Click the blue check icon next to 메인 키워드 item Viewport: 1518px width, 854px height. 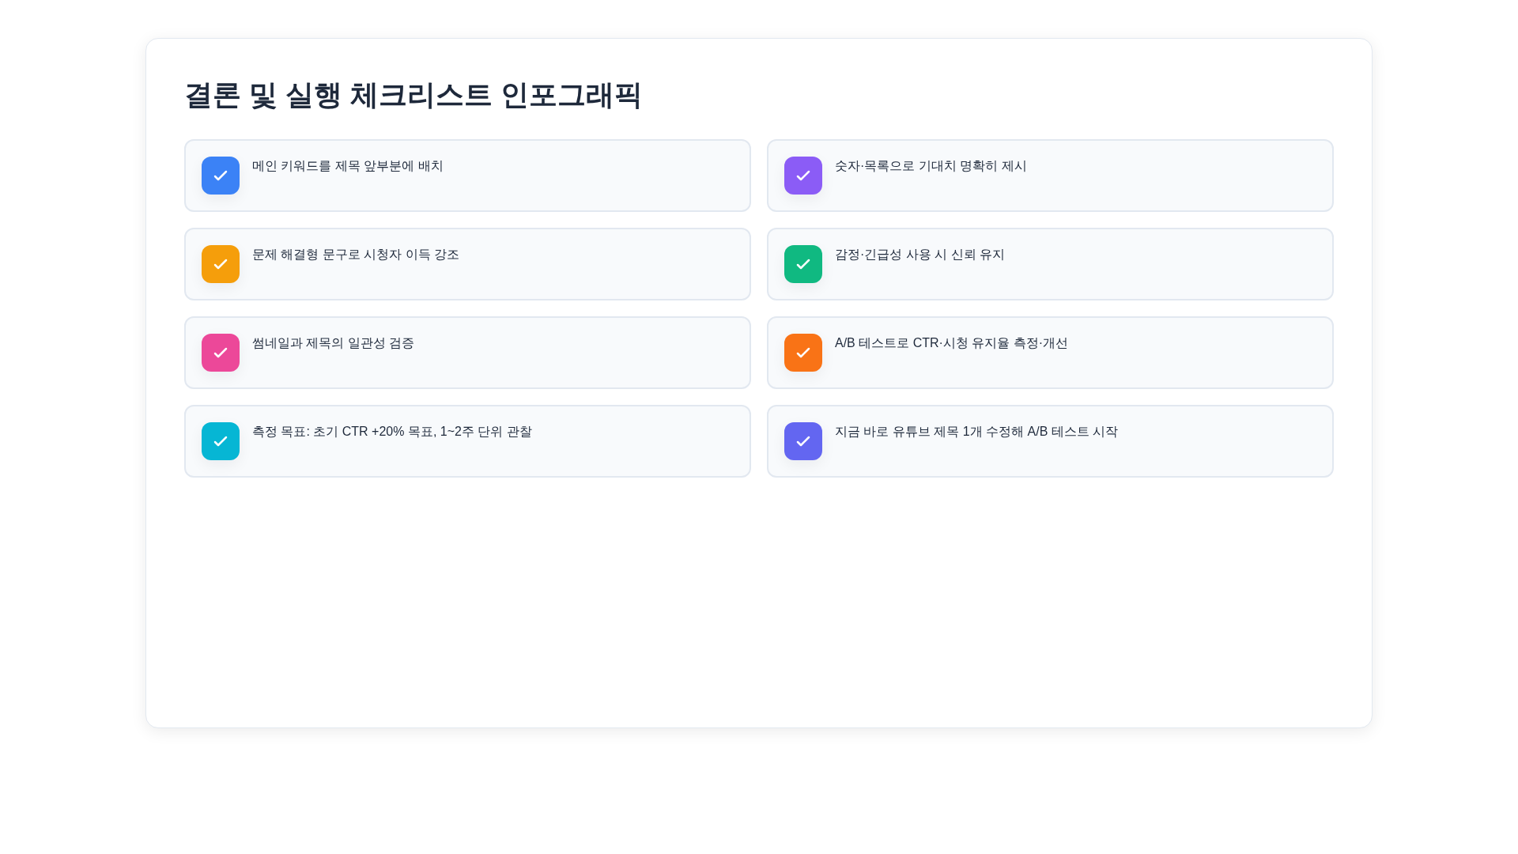tap(221, 176)
